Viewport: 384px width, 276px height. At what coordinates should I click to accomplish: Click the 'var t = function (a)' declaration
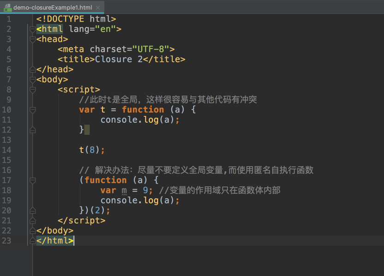[x=132, y=110]
